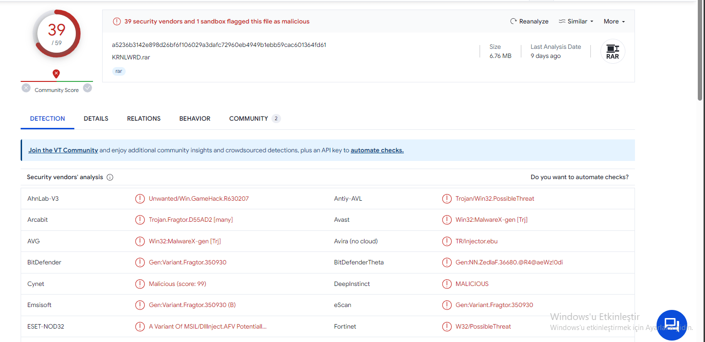Click the KRNLWRD.rar file name
The image size is (705, 342).
[x=131, y=57]
